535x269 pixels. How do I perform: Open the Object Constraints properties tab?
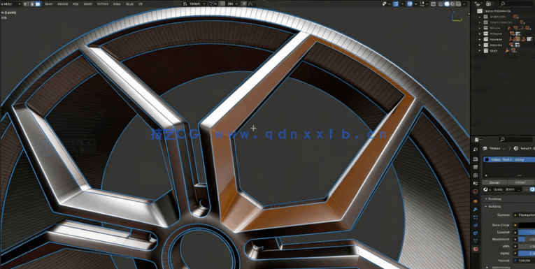click(x=476, y=233)
